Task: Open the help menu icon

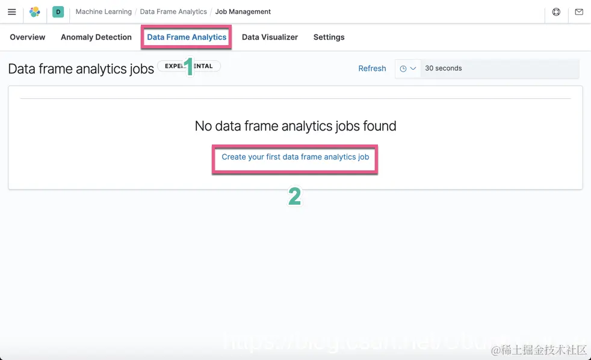Action: [556, 11]
